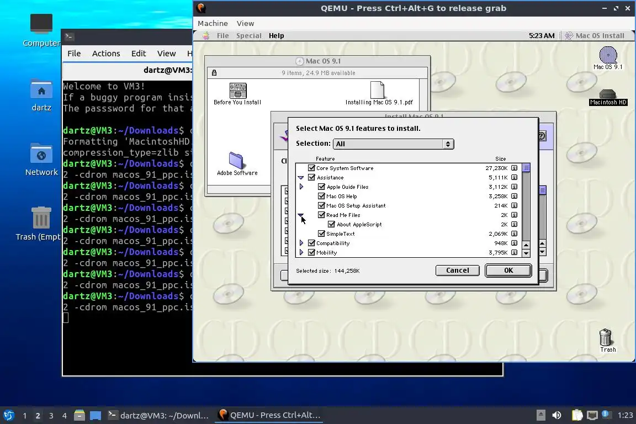Show info for Mac OS Help
The width and height of the screenshot is (636, 424).
(514, 196)
